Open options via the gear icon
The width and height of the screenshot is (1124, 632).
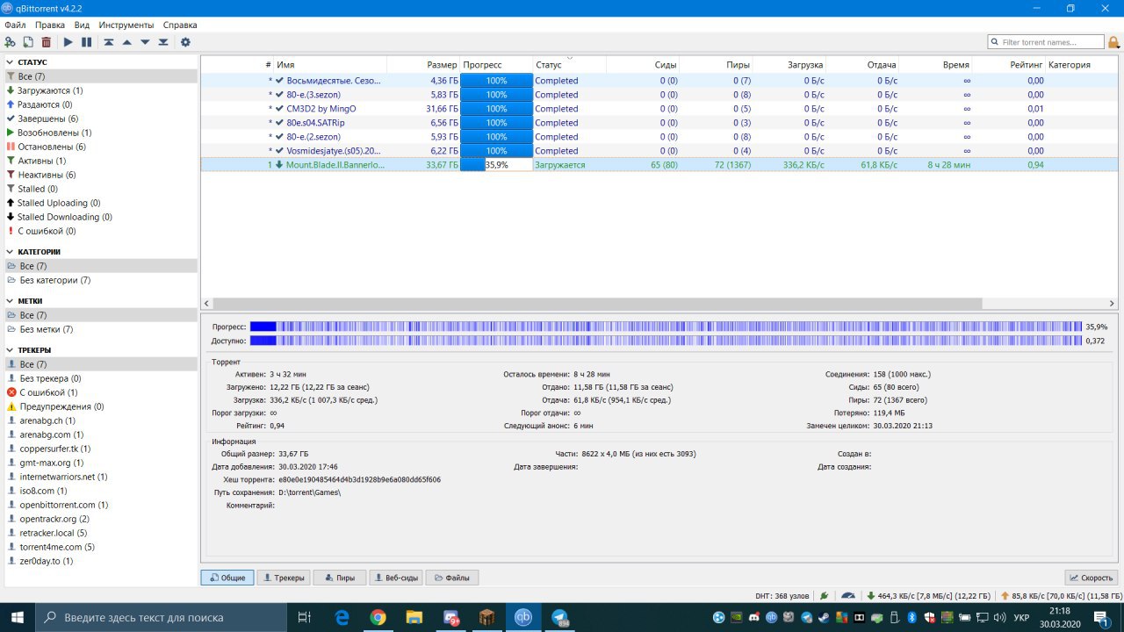click(x=185, y=42)
